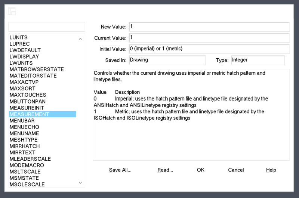Select LWDISPLAY variable entry
The image size is (299, 198).
[x=24, y=57]
